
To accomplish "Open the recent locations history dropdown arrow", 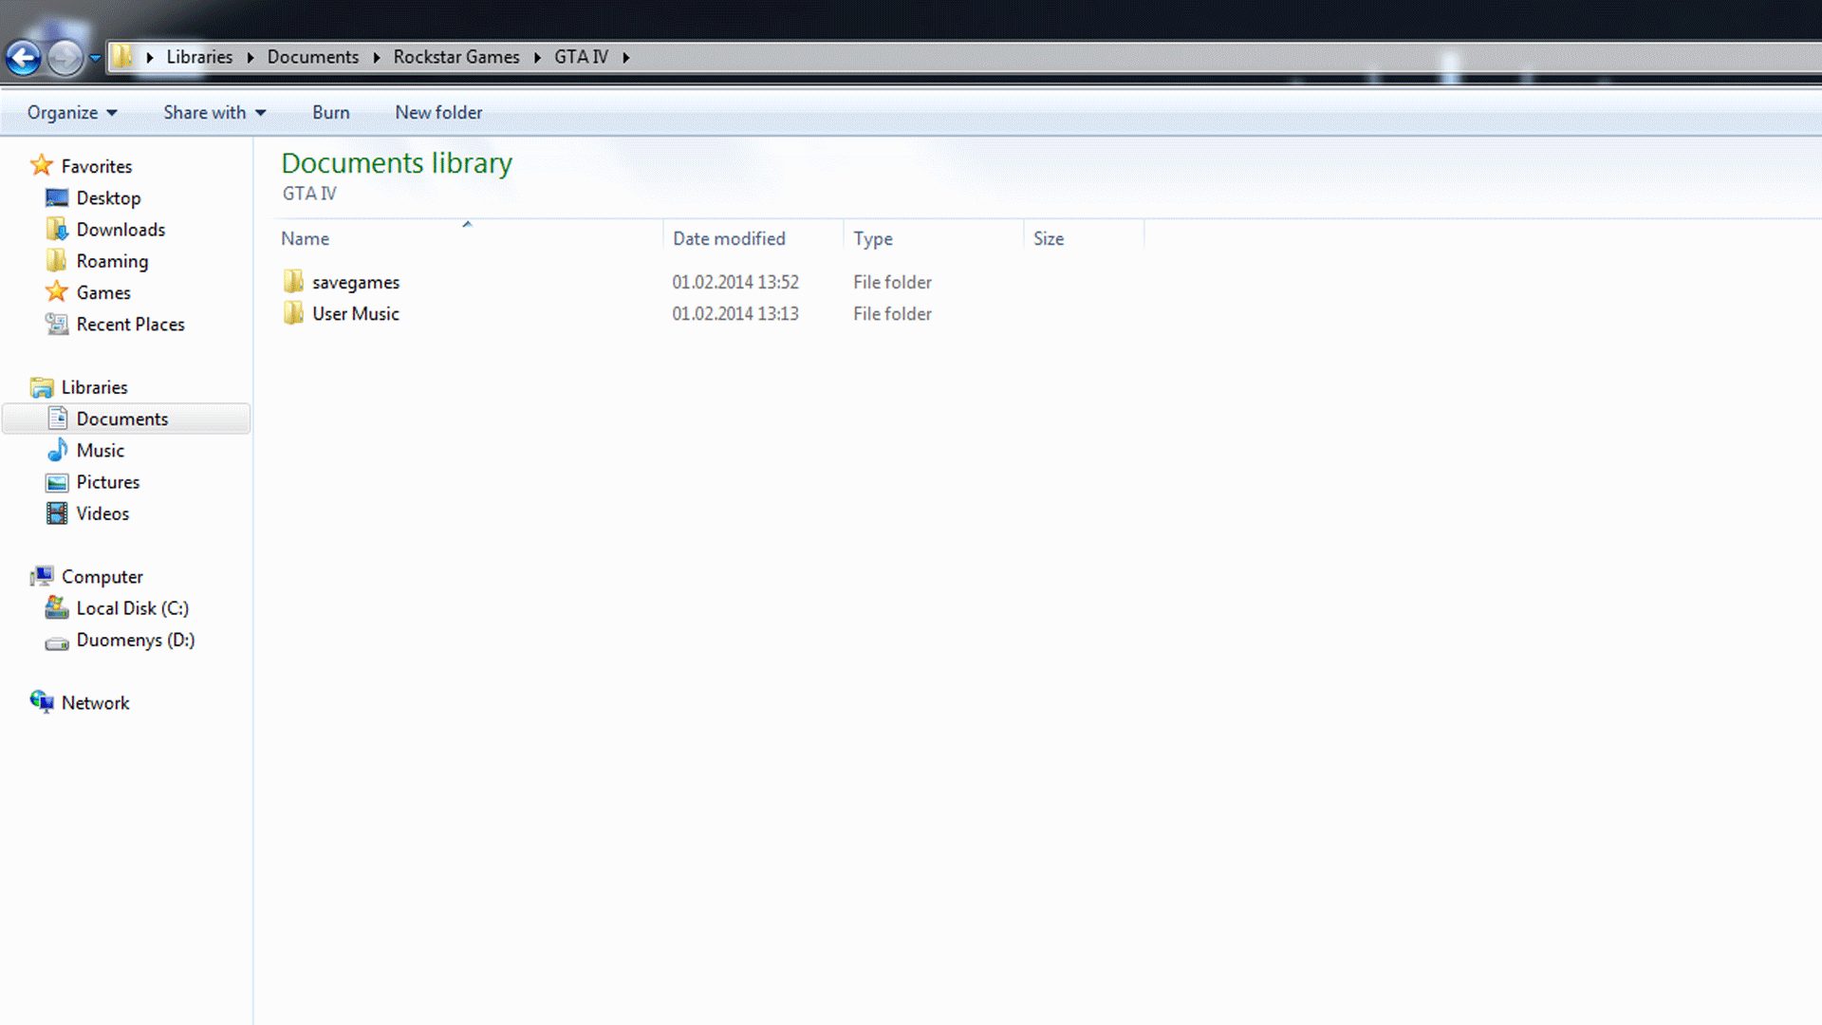I will coord(95,58).
